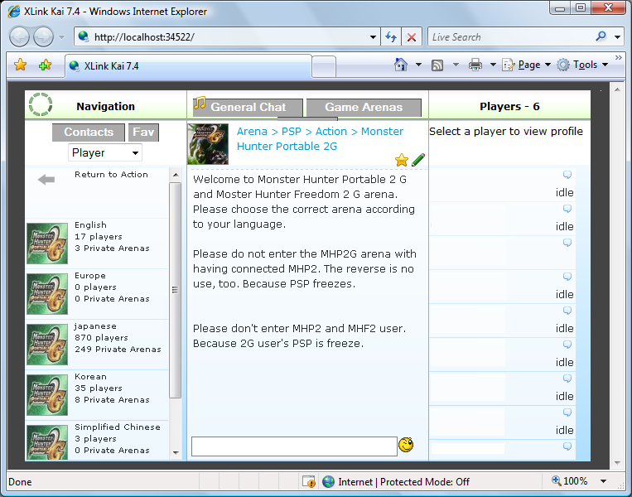The image size is (632, 497).
Task: Open the Tools menu dropdown
Action: [x=582, y=65]
